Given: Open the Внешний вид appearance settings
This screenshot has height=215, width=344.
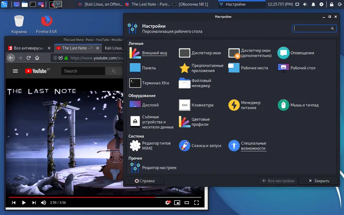Looking at the screenshot, I should (148, 53).
